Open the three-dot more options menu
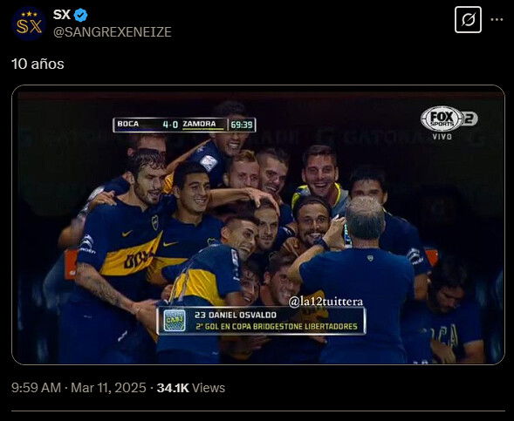This screenshot has height=421, width=514. [497, 20]
